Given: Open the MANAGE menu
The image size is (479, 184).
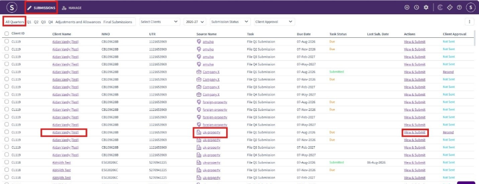Looking at the screenshot, I should point(72,8).
